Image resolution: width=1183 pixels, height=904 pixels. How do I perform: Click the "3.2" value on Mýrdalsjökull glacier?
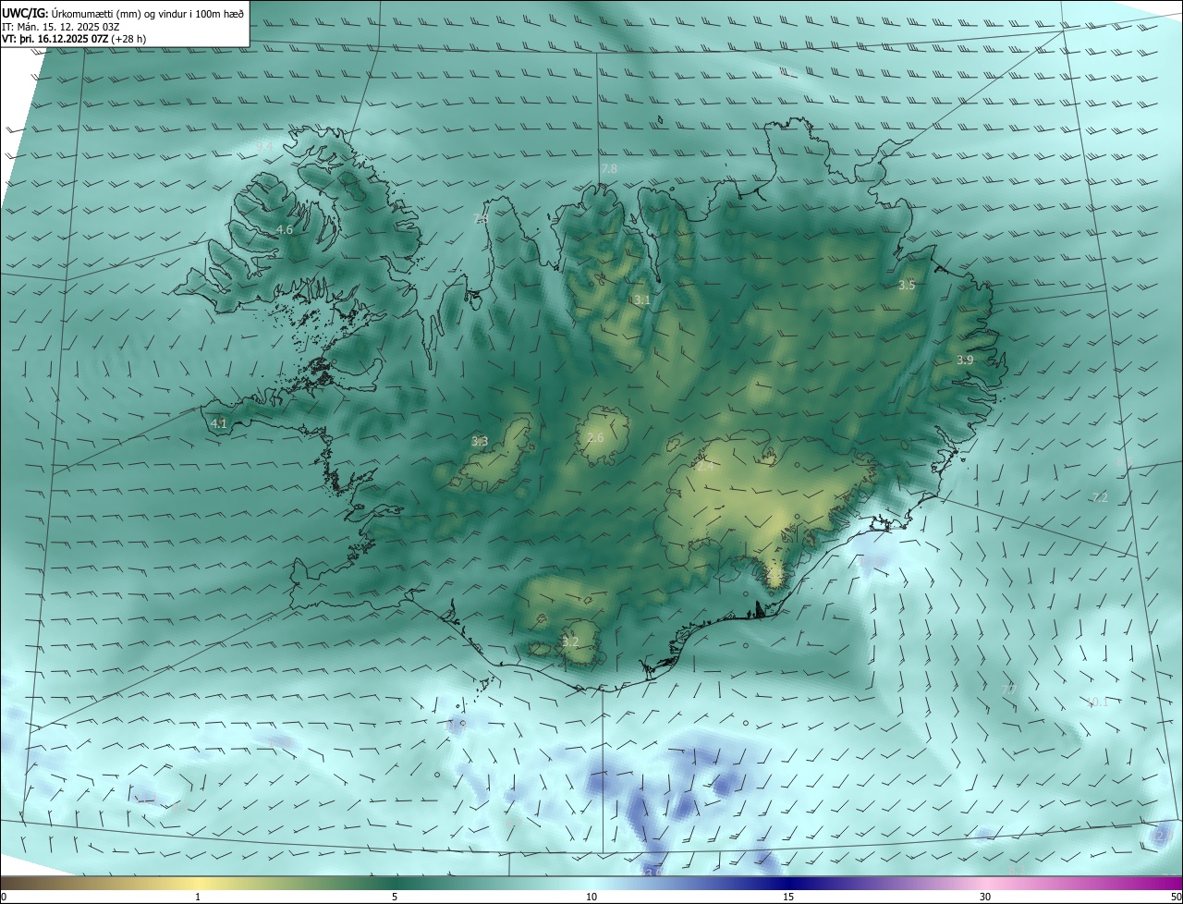tap(570, 641)
